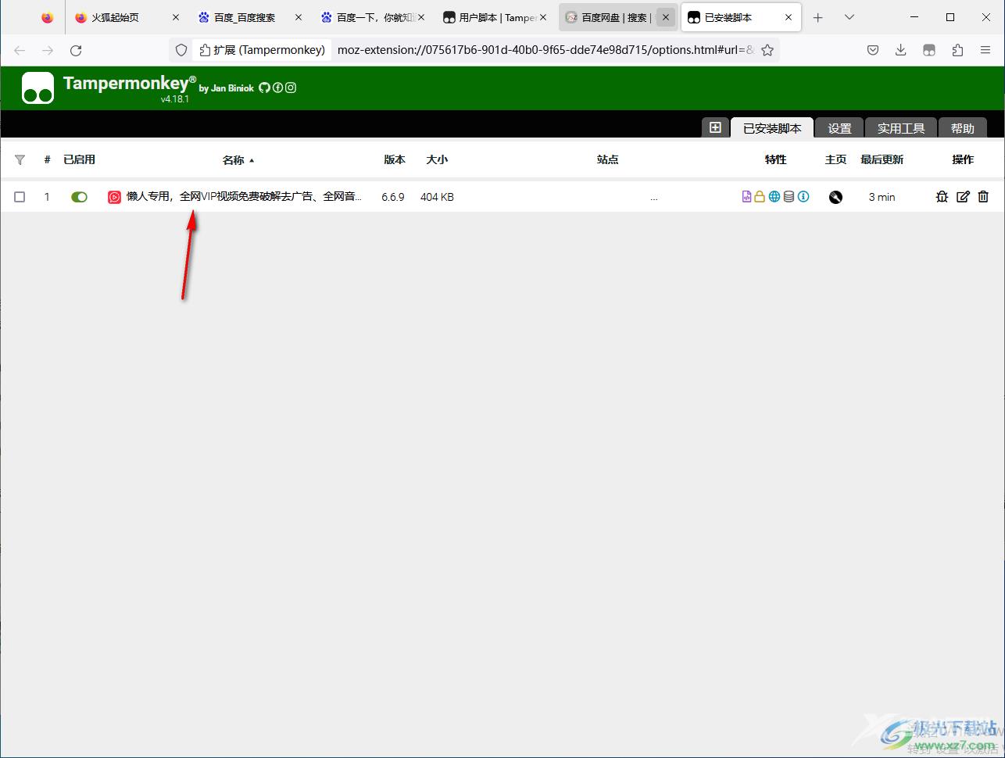Open Firefox downloads arrow icon

(x=901, y=50)
